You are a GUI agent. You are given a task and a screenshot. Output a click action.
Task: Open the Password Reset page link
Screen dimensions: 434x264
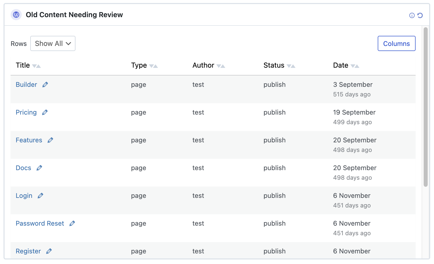40,223
